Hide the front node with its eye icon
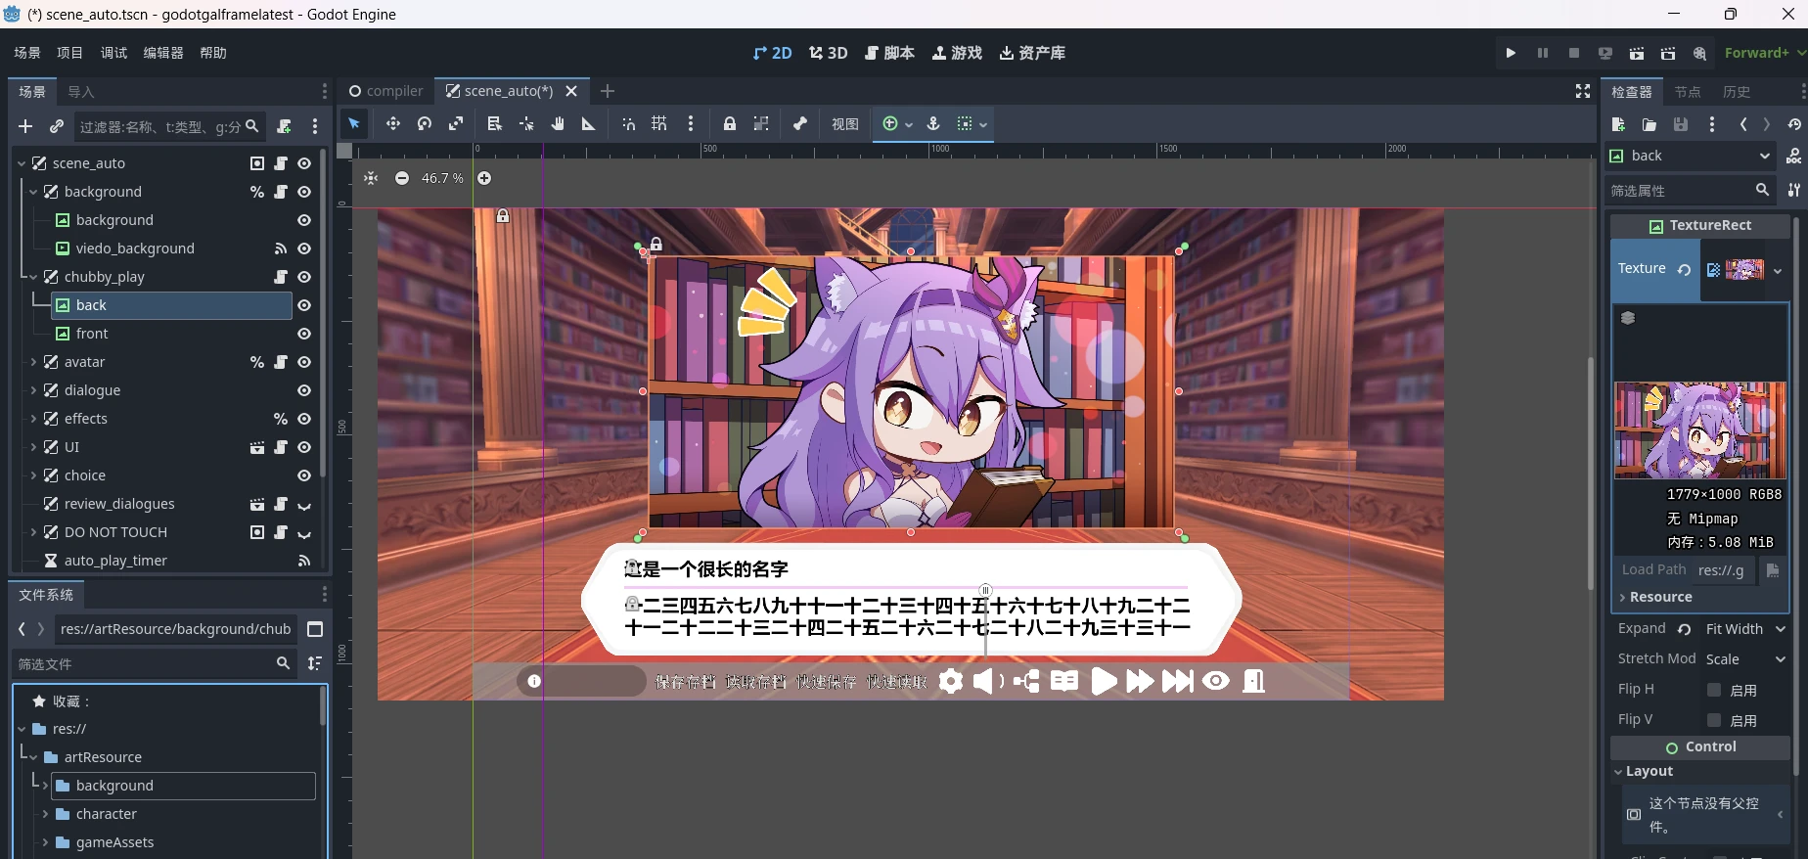1808x859 pixels. (304, 334)
